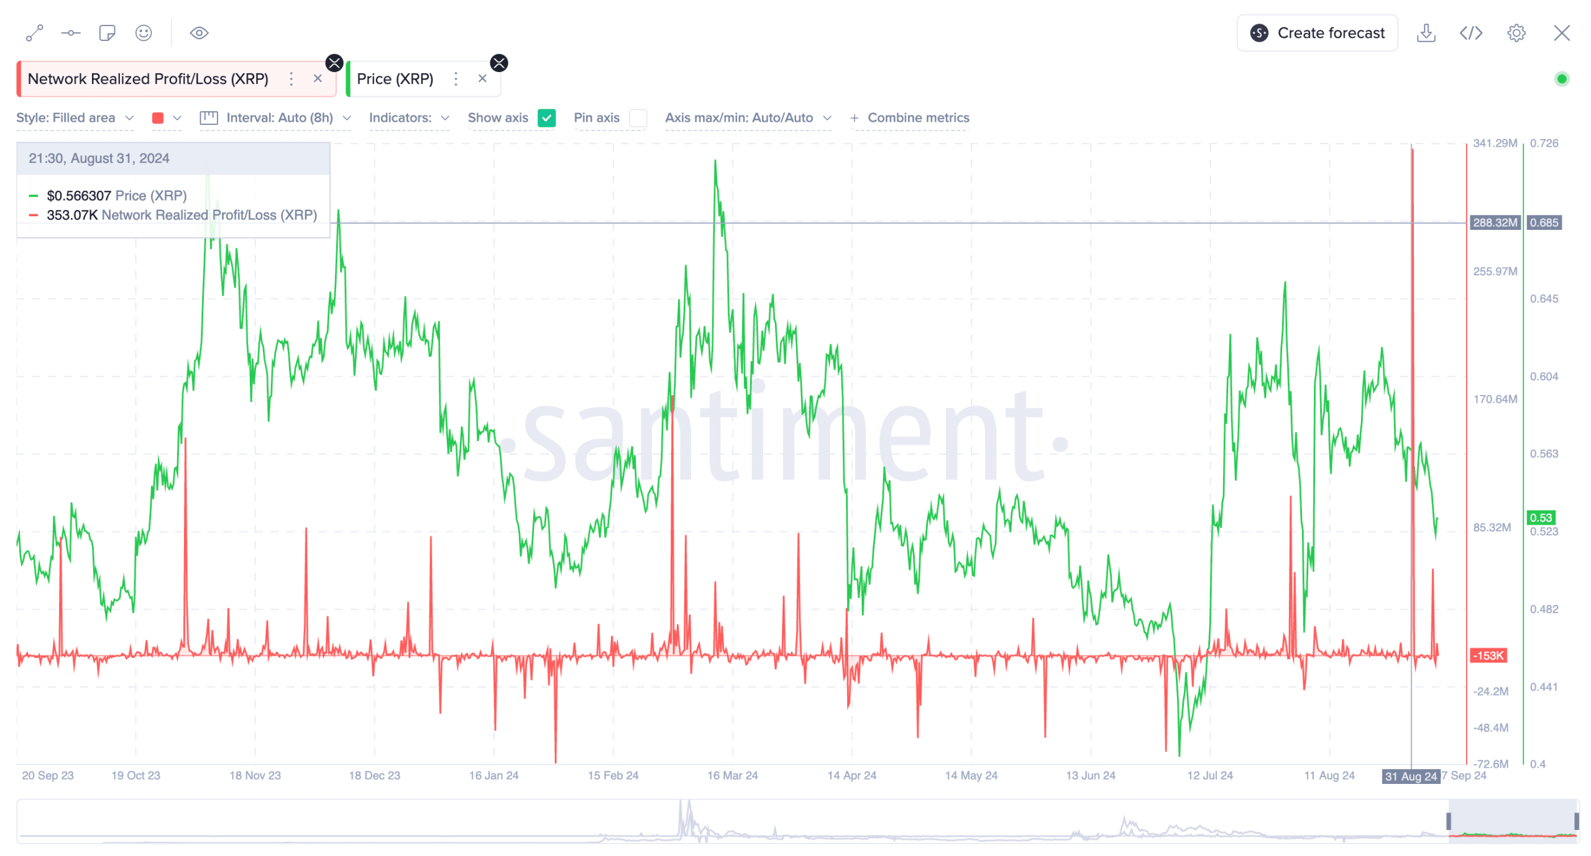
Task: Open chart settings gear
Action: [1516, 33]
